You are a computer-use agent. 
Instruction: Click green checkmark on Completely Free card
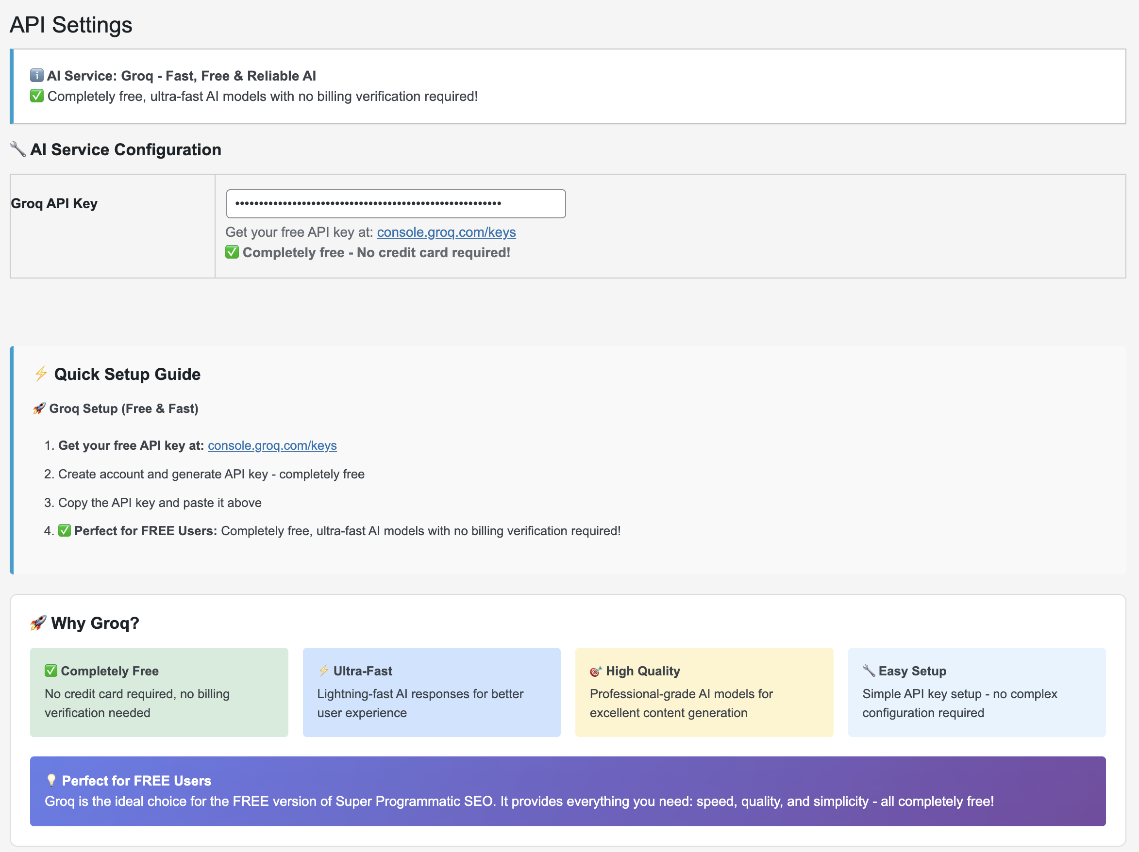(x=51, y=671)
